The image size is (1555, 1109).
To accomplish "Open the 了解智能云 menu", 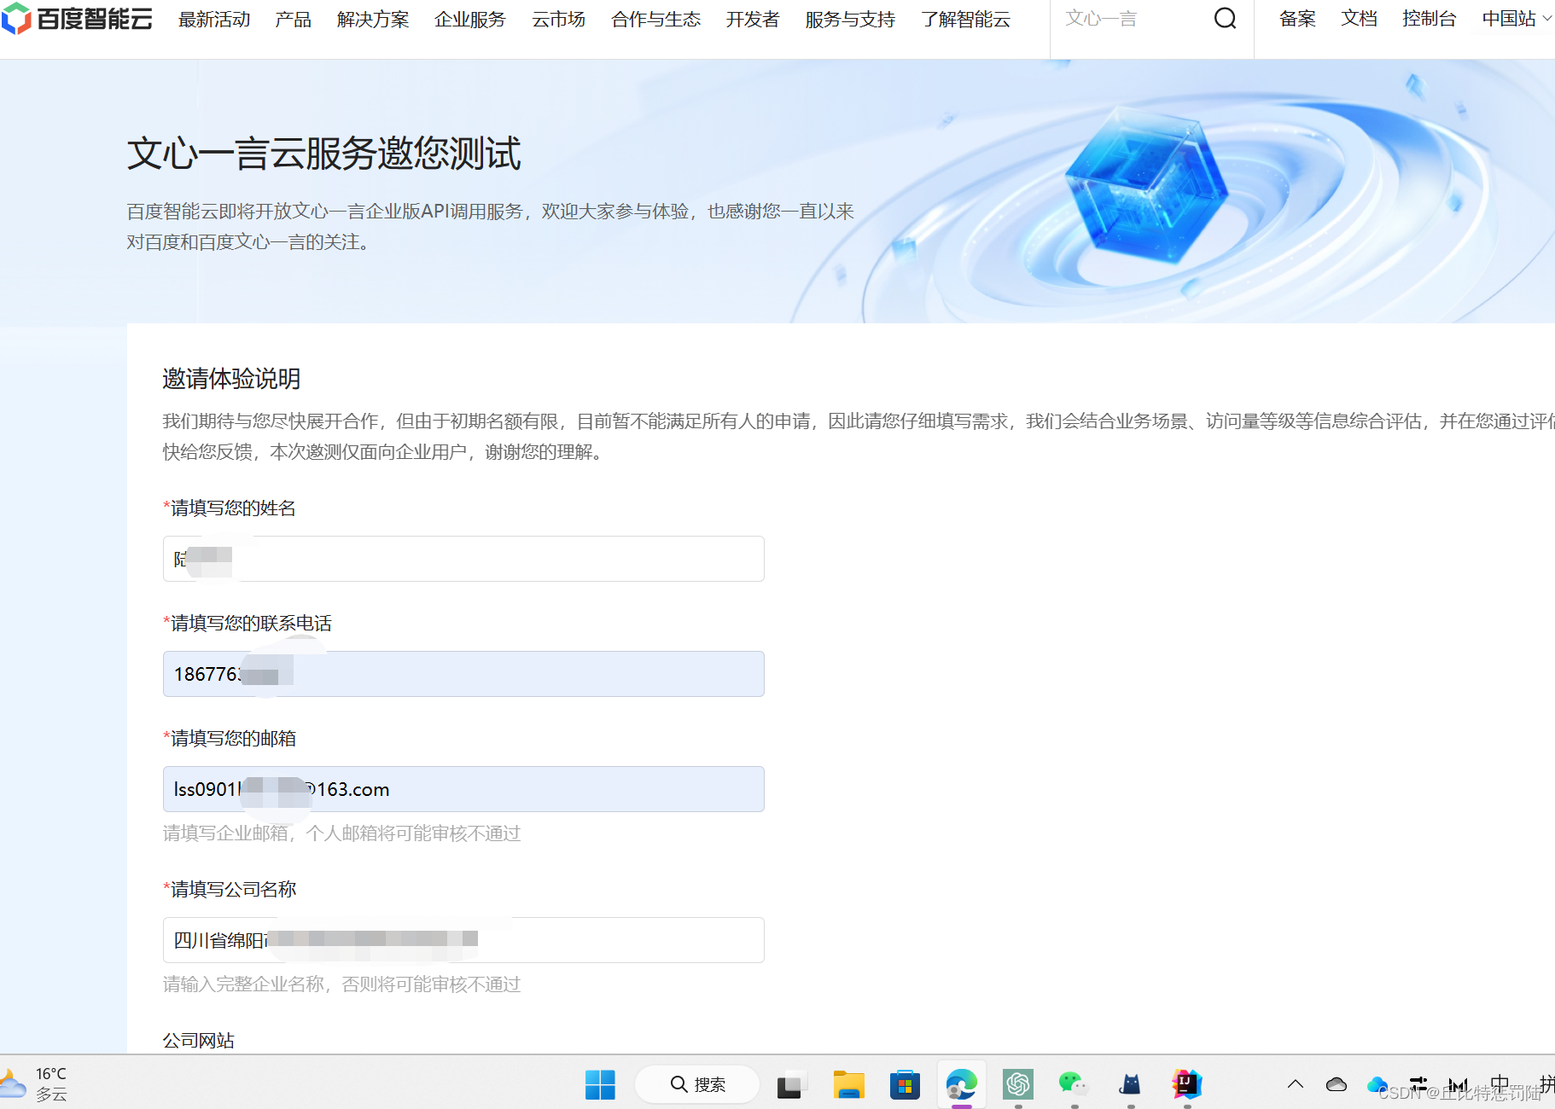I will coord(966,19).
